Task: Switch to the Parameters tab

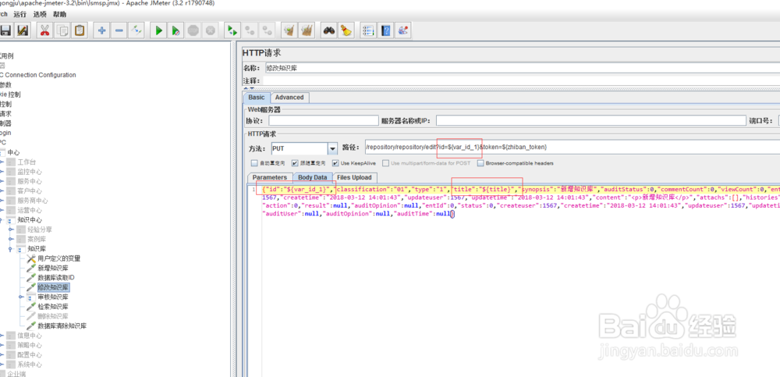Action: click(x=270, y=177)
